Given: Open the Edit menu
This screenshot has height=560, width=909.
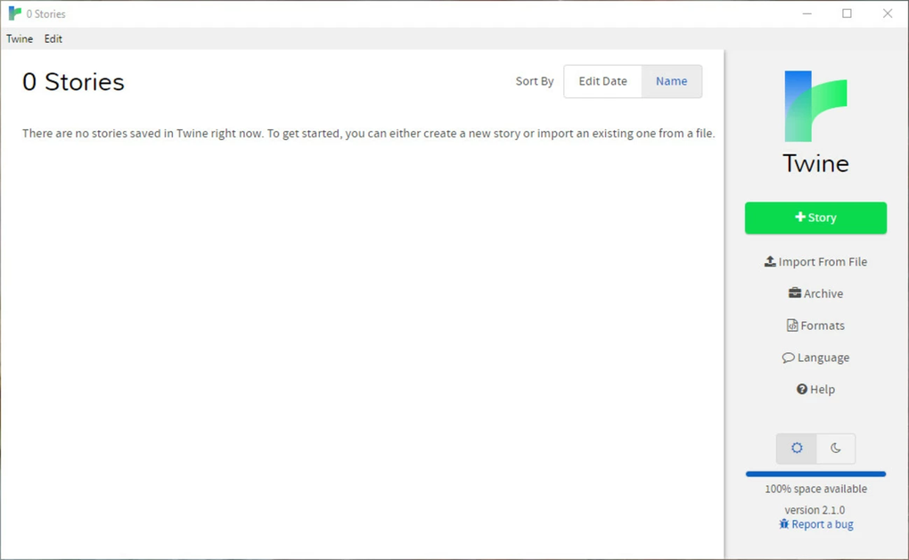Looking at the screenshot, I should tap(53, 39).
